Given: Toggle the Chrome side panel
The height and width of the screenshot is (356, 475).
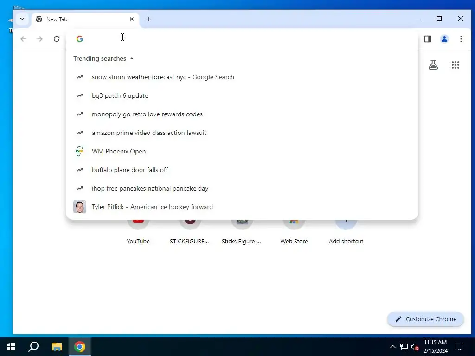Looking at the screenshot, I should (427, 39).
